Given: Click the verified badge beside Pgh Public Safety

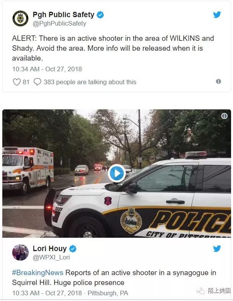Looking at the screenshot, I should (100, 15).
